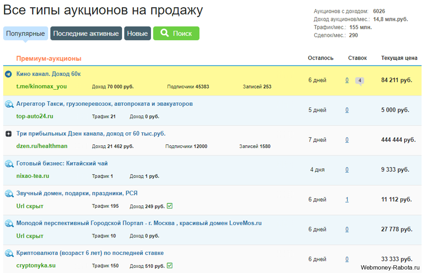Click price 5 000 руб.
This screenshot has height=273, width=422.
click(395, 110)
